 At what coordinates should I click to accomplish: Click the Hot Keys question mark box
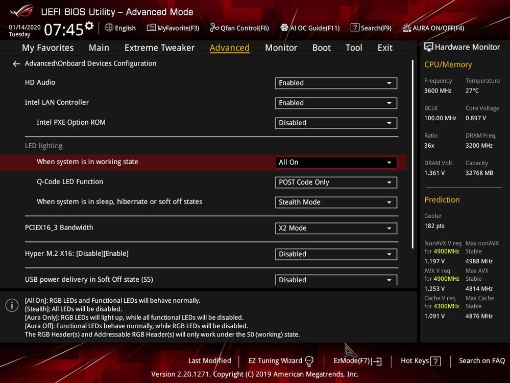pyautogui.click(x=435, y=361)
